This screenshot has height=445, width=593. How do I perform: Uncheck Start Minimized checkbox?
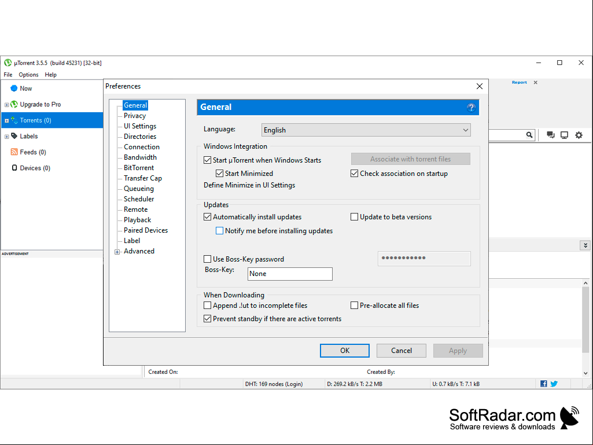coord(219,173)
